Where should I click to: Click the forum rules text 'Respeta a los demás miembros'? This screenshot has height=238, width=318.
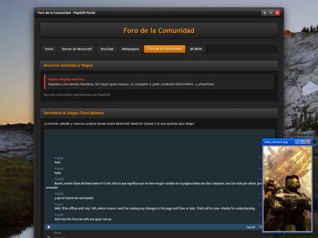[x=131, y=84]
